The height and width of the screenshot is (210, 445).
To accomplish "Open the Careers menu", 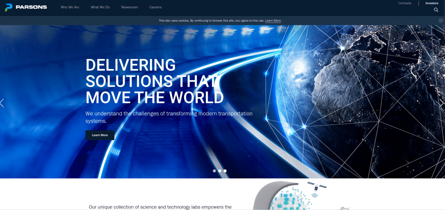I will (x=156, y=7).
